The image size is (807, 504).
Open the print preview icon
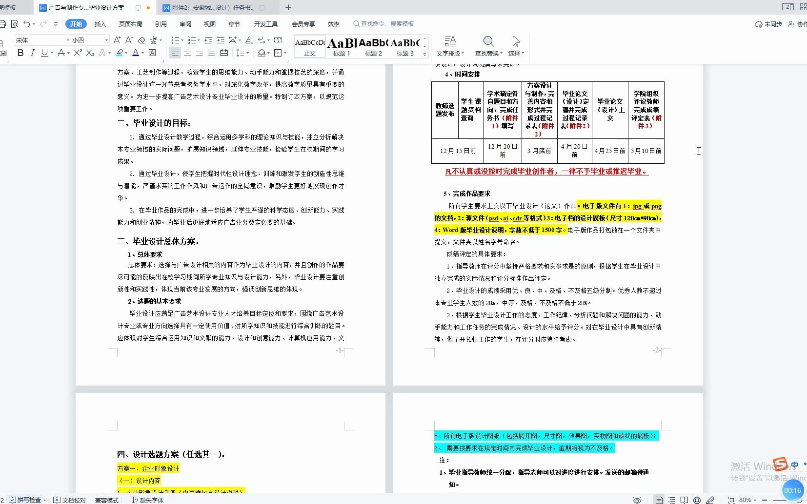pyautogui.click(x=15, y=24)
